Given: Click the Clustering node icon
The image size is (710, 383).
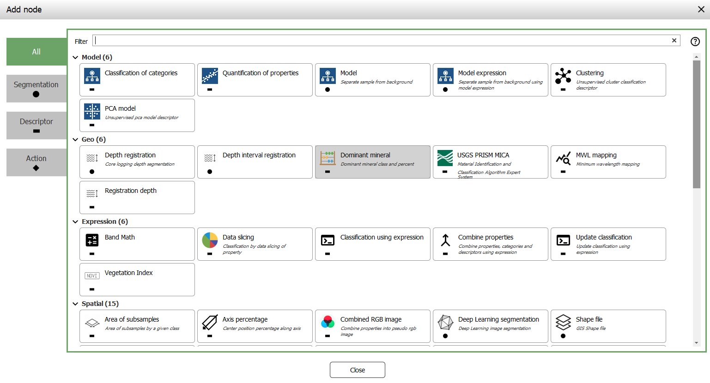Looking at the screenshot, I should pos(563,75).
